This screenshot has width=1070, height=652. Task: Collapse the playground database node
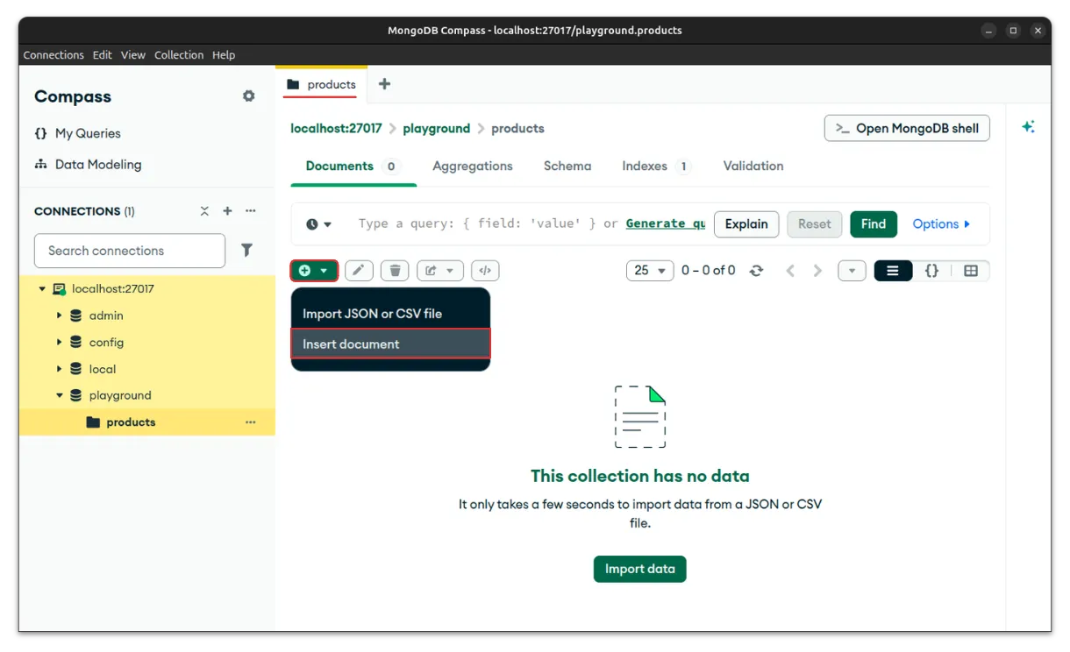click(x=60, y=395)
